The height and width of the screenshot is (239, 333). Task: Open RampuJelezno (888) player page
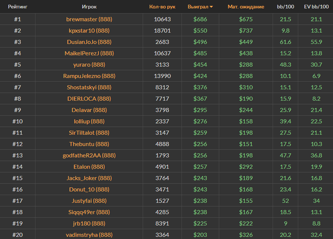pos(89,76)
